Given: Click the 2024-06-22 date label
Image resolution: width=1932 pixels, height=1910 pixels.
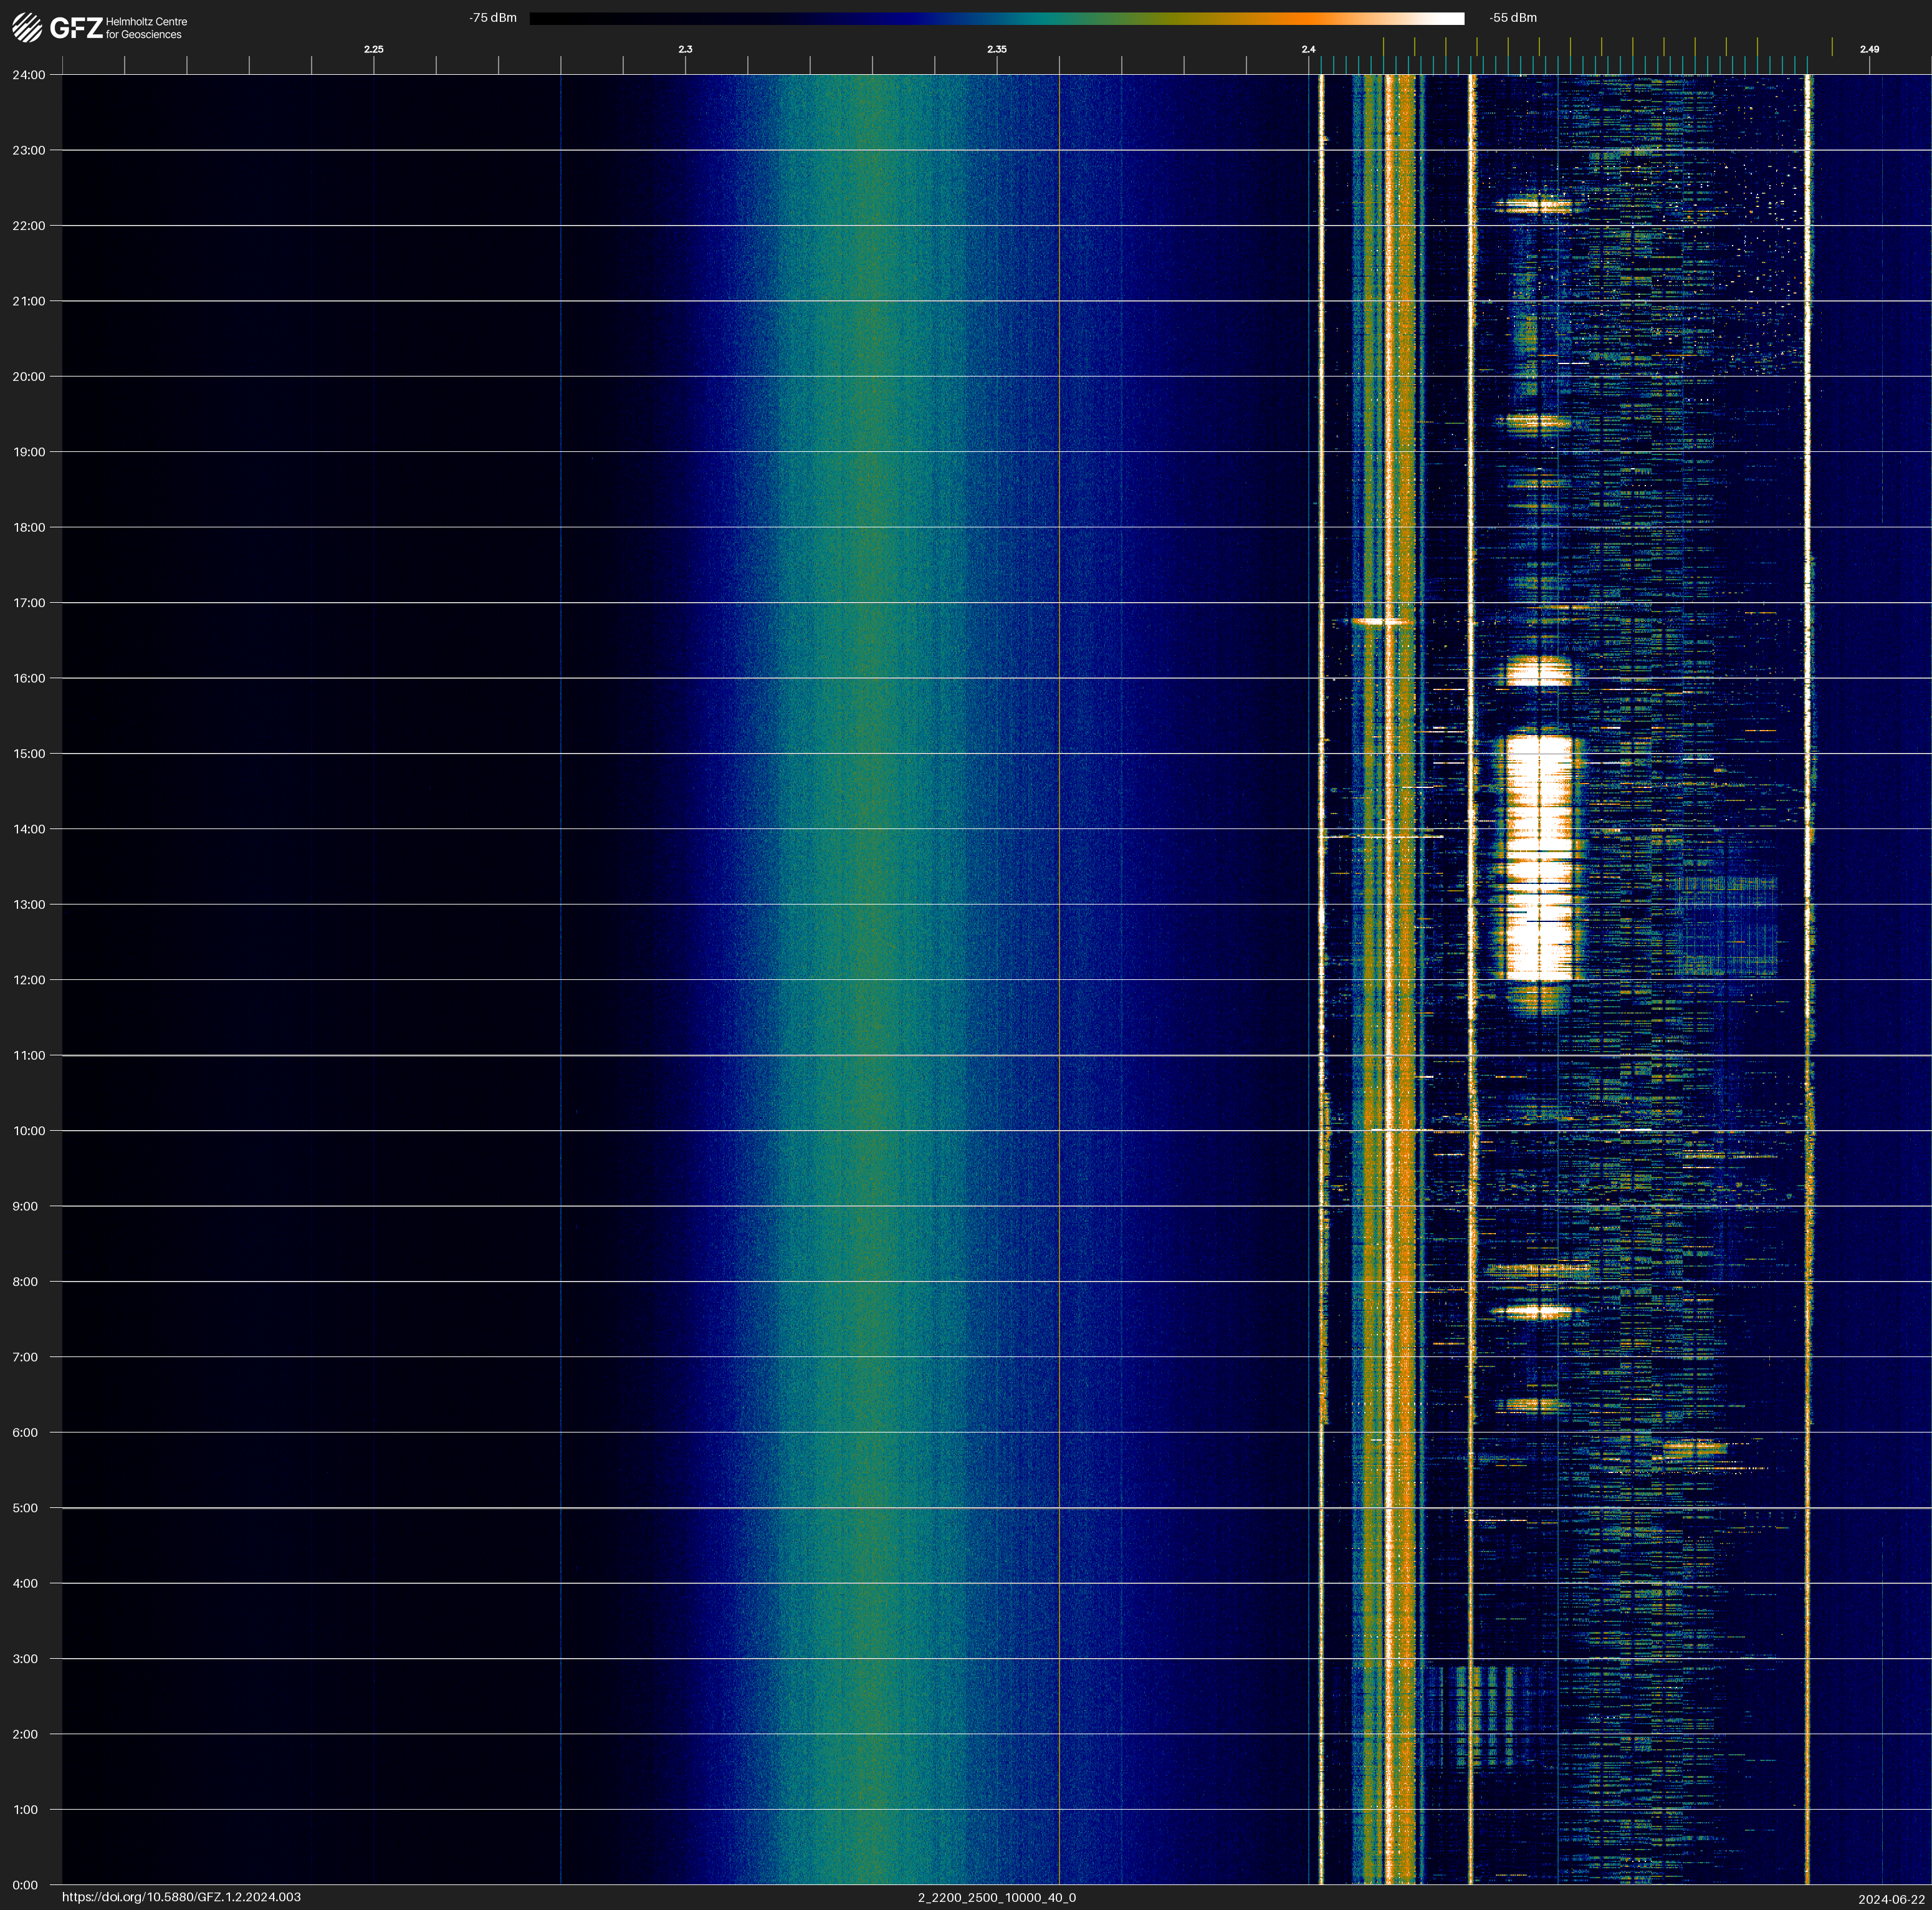Looking at the screenshot, I should coord(1891,1899).
